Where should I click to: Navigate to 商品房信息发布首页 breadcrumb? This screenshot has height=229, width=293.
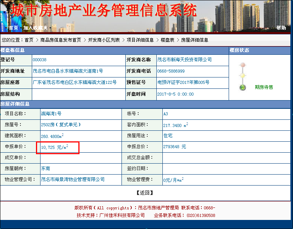(61, 40)
